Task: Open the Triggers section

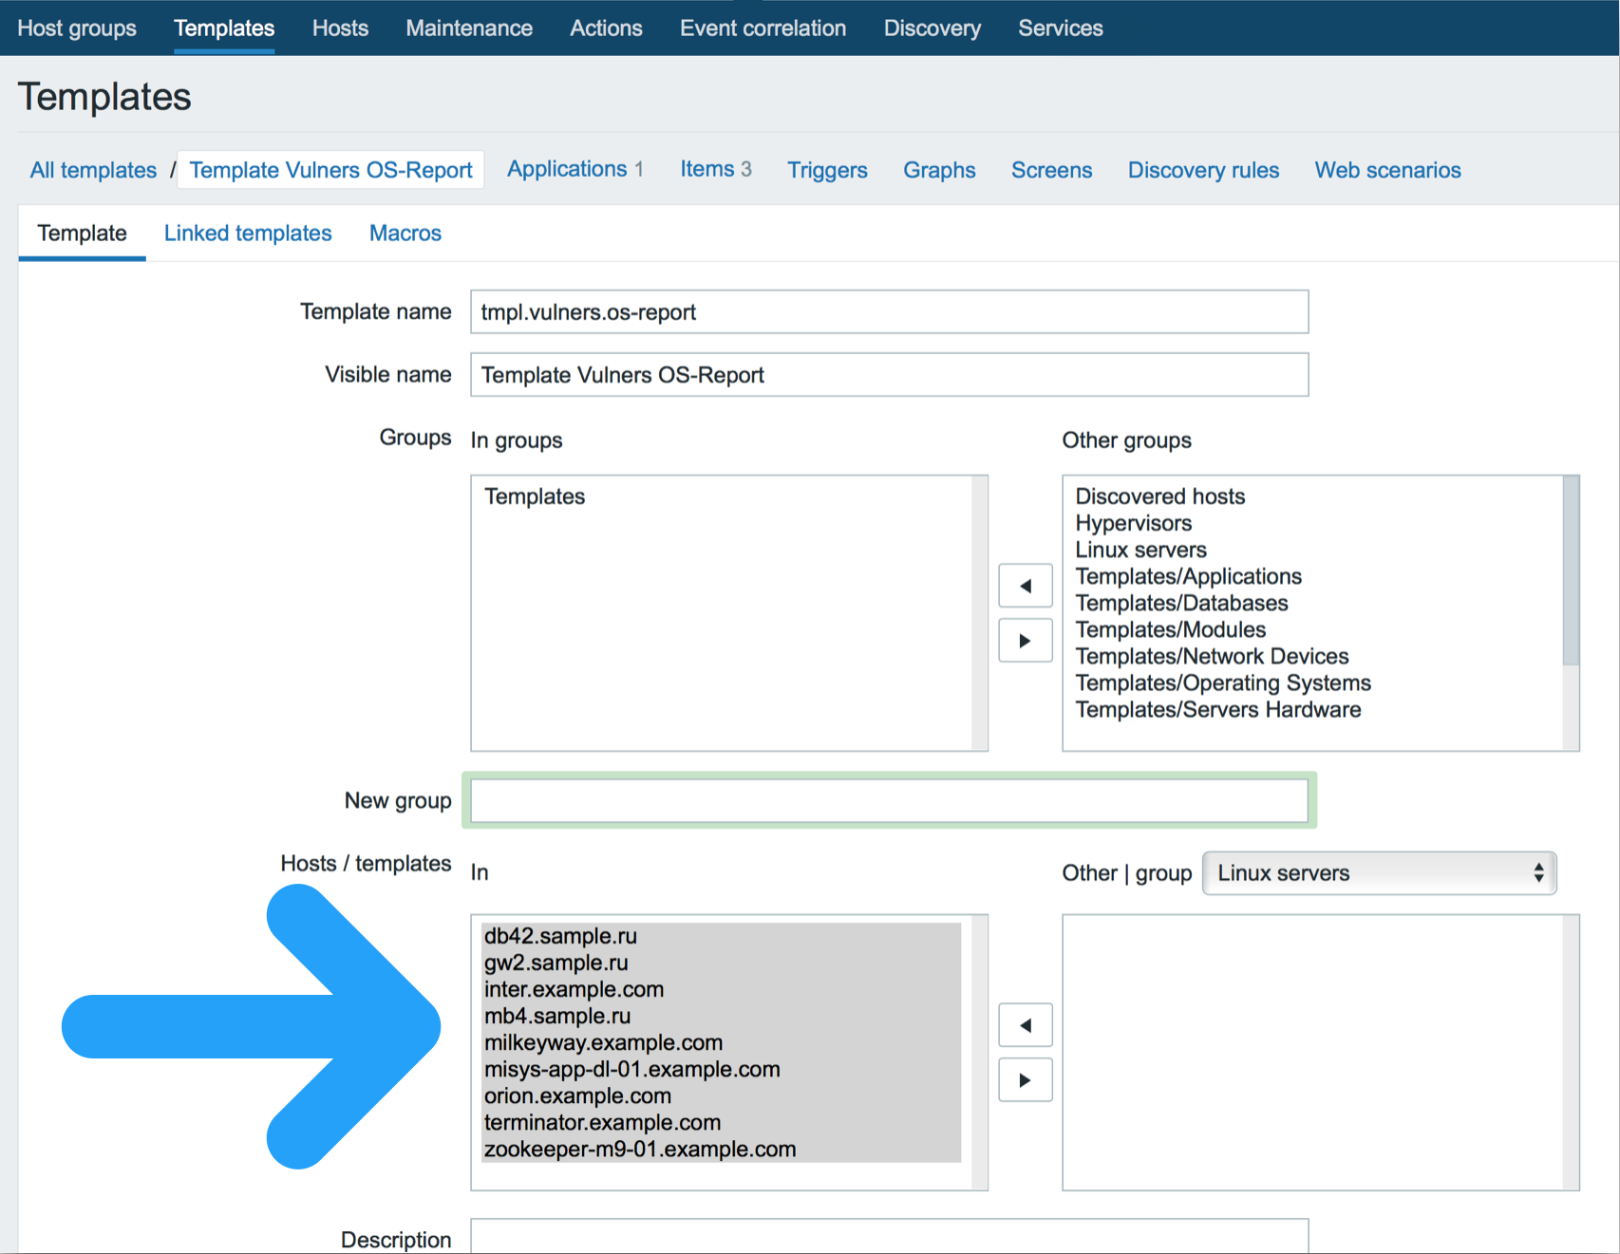Action: coord(826,170)
